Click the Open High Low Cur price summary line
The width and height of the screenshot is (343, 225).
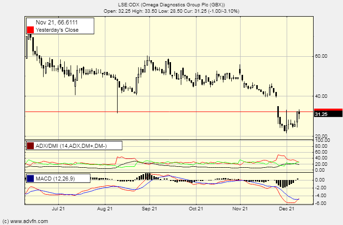[x=171, y=11]
